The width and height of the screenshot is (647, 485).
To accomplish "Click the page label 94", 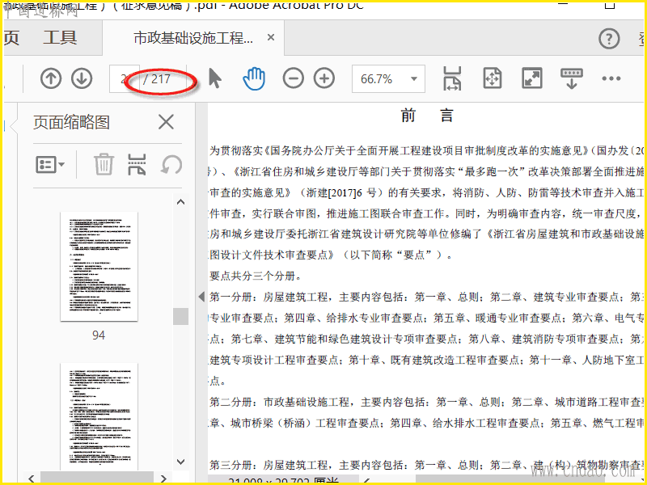I will [99, 335].
